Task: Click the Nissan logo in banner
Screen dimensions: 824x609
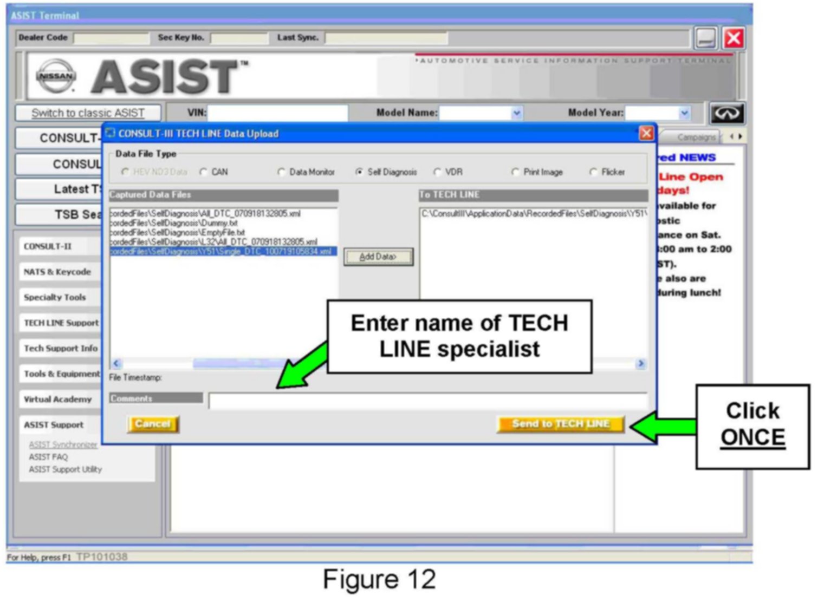Action: point(56,76)
